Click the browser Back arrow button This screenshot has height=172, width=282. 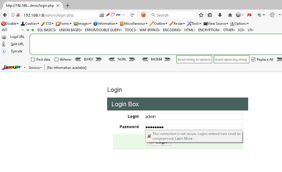[5, 15]
